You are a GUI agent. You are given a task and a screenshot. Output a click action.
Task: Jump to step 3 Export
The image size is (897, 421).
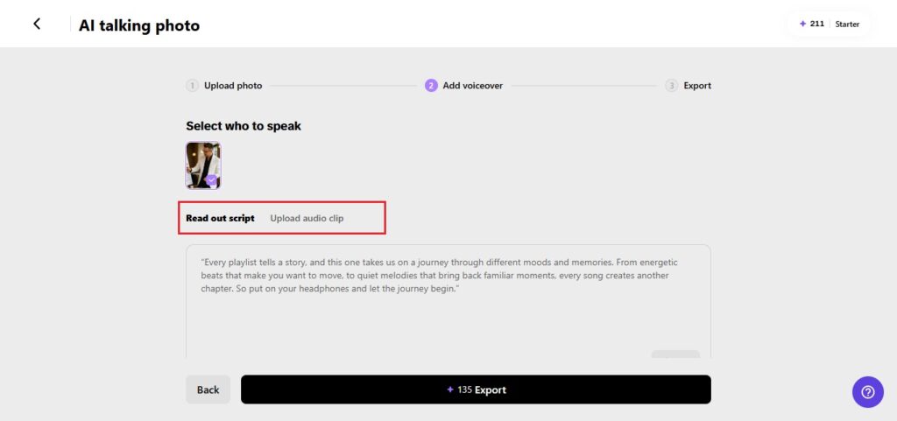tap(689, 86)
